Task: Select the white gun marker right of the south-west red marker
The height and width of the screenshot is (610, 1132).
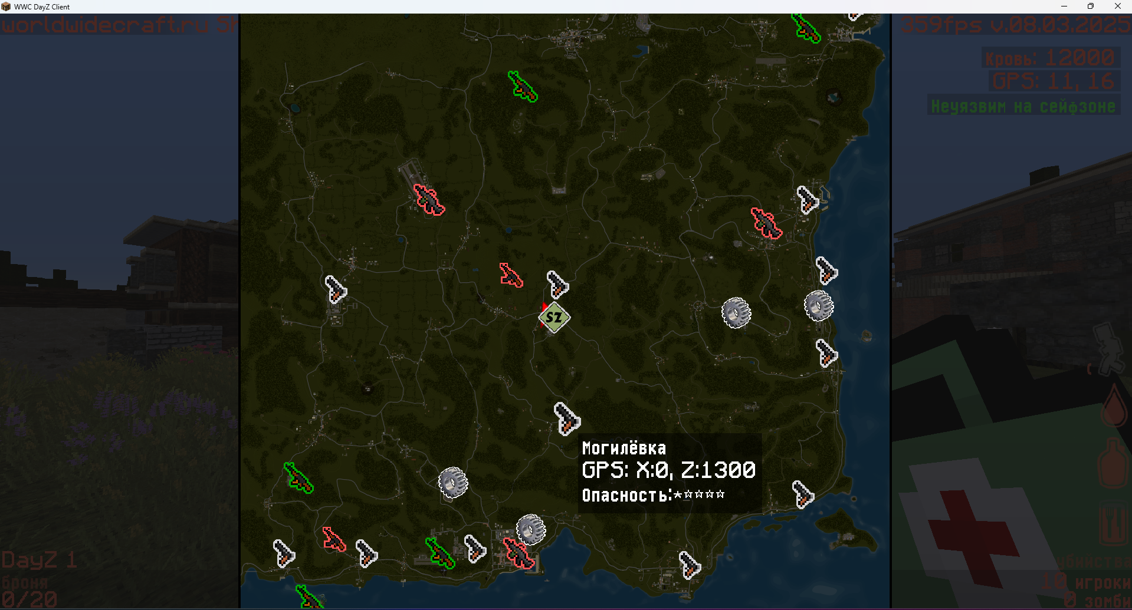Action: 366,553
